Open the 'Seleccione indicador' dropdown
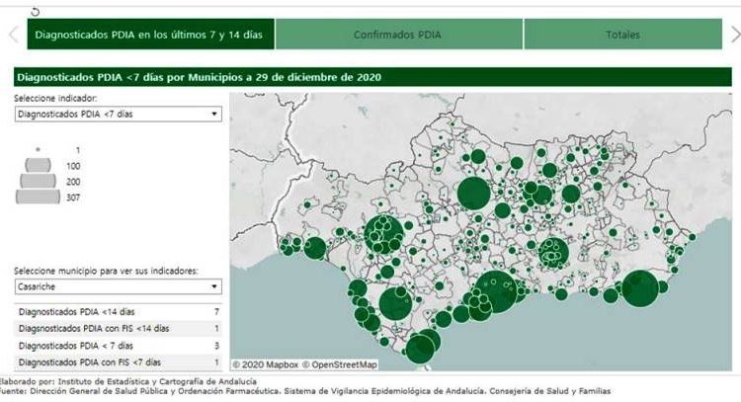Viewport: 741px width, 402px height. point(117,115)
